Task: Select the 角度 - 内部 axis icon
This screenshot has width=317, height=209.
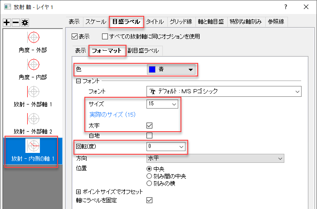Action: coord(34,65)
